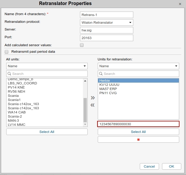The width and height of the screenshot is (186, 175).
Task: Click the remove units double-left arrow icon
Action: pyautogui.click(x=92, y=105)
